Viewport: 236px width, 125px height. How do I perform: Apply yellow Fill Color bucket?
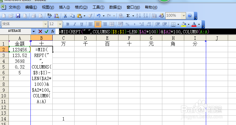(184, 24)
